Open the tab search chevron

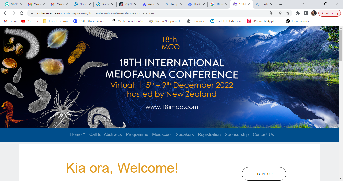302,4
